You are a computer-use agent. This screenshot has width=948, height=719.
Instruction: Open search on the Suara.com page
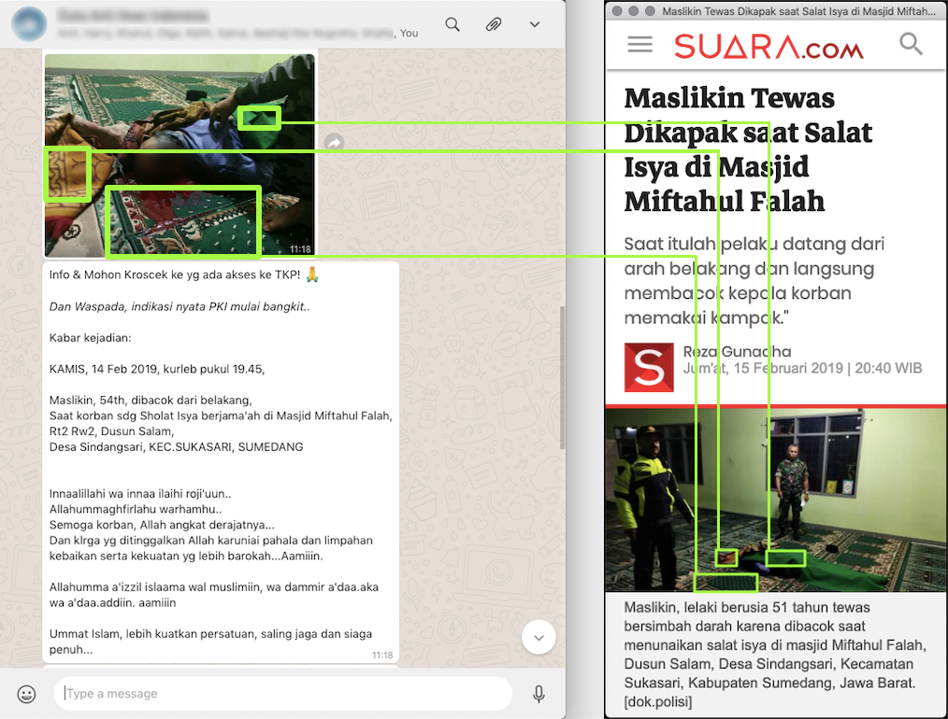[911, 44]
